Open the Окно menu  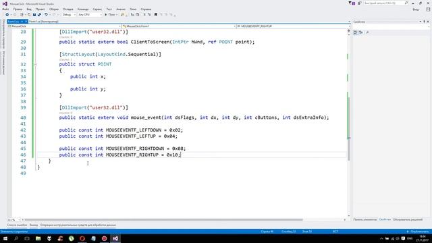pos(133,9)
